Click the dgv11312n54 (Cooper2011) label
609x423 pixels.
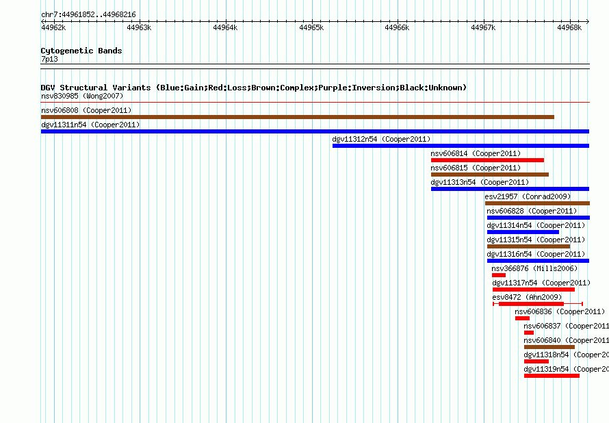[x=381, y=139]
